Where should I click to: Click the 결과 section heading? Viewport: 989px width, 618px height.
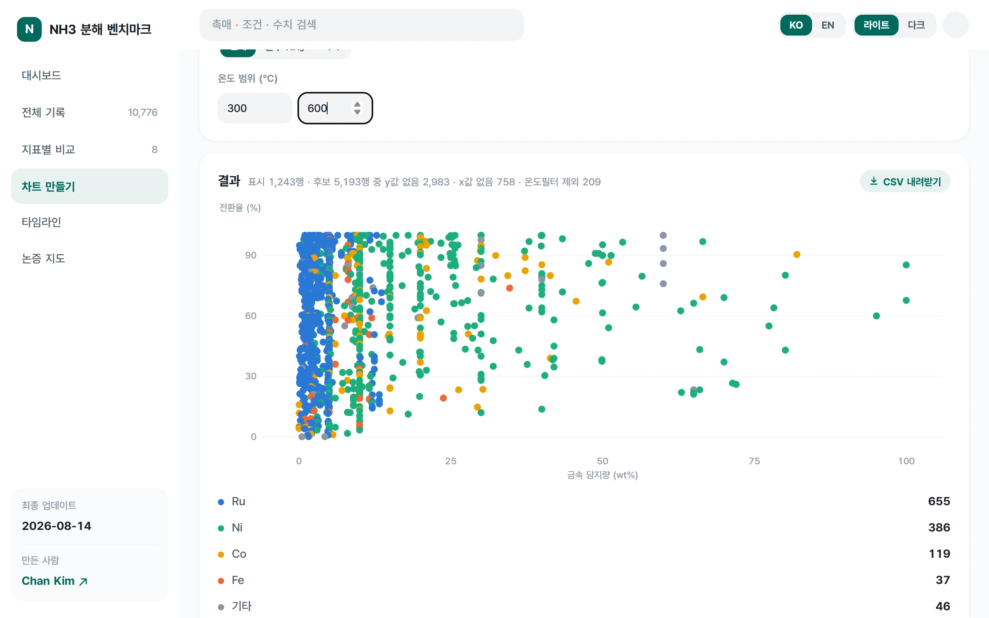tap(229, 181)
